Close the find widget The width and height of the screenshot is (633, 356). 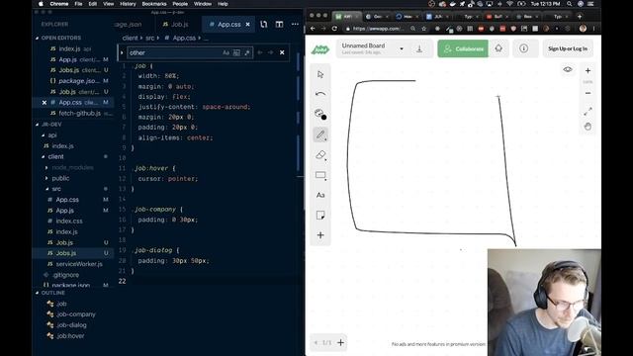[282, 52]
